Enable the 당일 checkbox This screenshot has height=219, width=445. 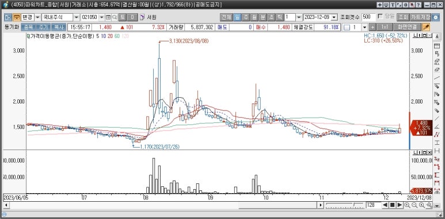381,16
